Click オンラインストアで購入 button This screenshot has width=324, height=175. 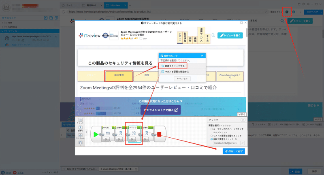pyautogui.click(x=160, y=110)
